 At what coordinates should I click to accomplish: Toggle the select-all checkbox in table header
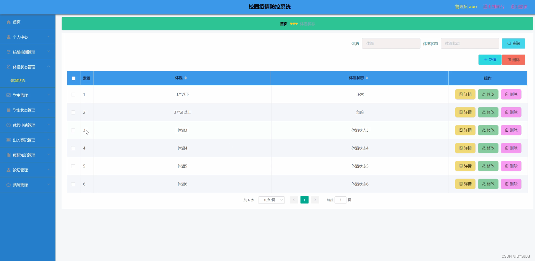(73, 78)
